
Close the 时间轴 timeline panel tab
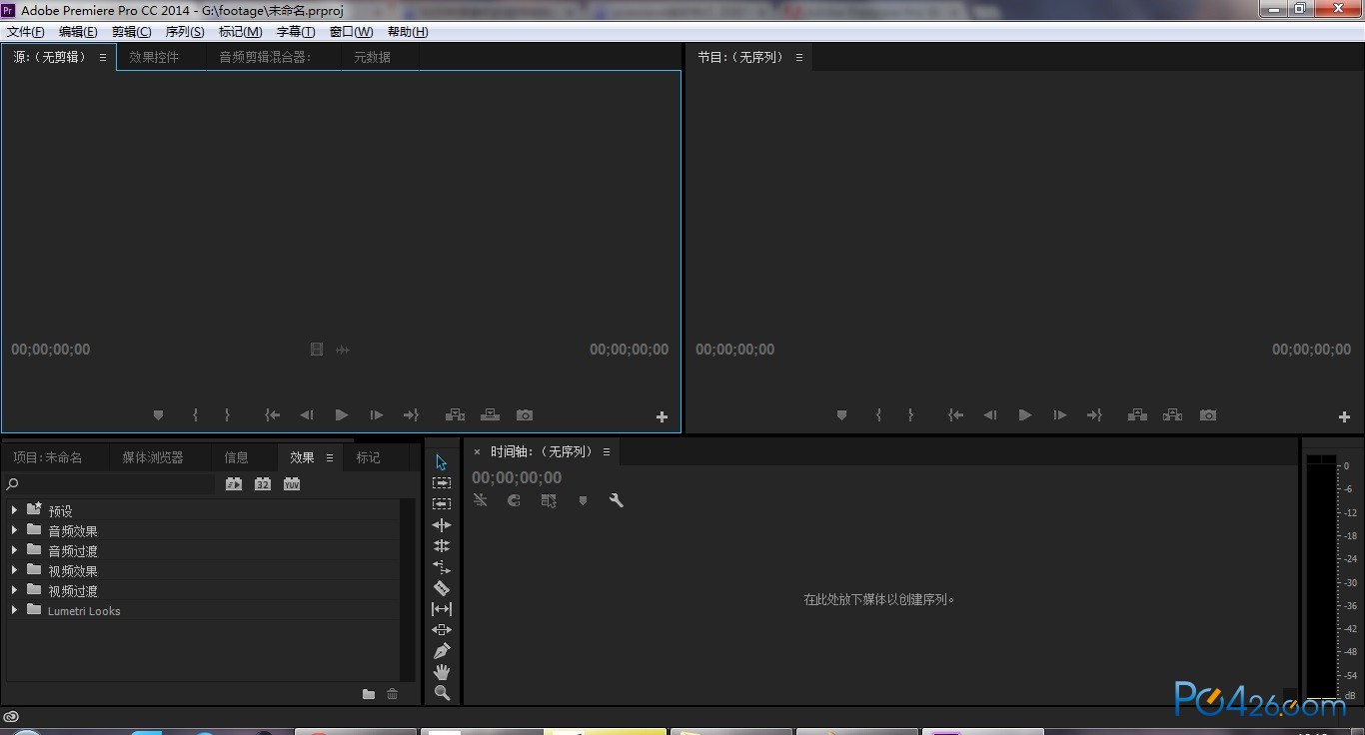tap(477, 452)
